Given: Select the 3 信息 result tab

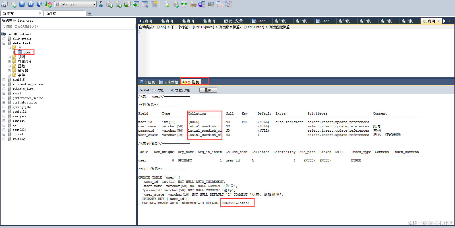Looking at the screenshot, I should (191, 82).
